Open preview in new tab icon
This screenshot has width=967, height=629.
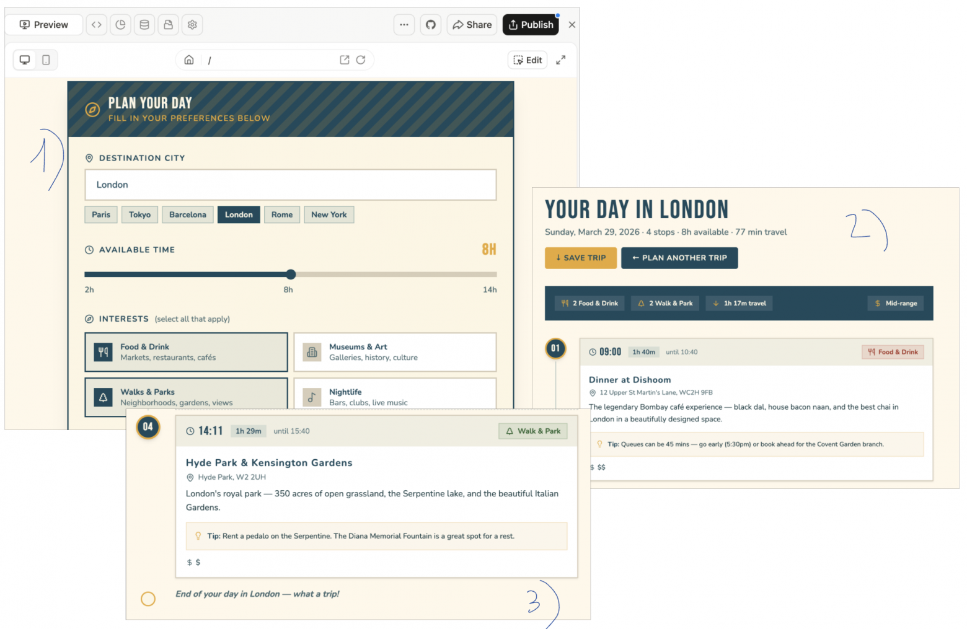coord(345,60)
